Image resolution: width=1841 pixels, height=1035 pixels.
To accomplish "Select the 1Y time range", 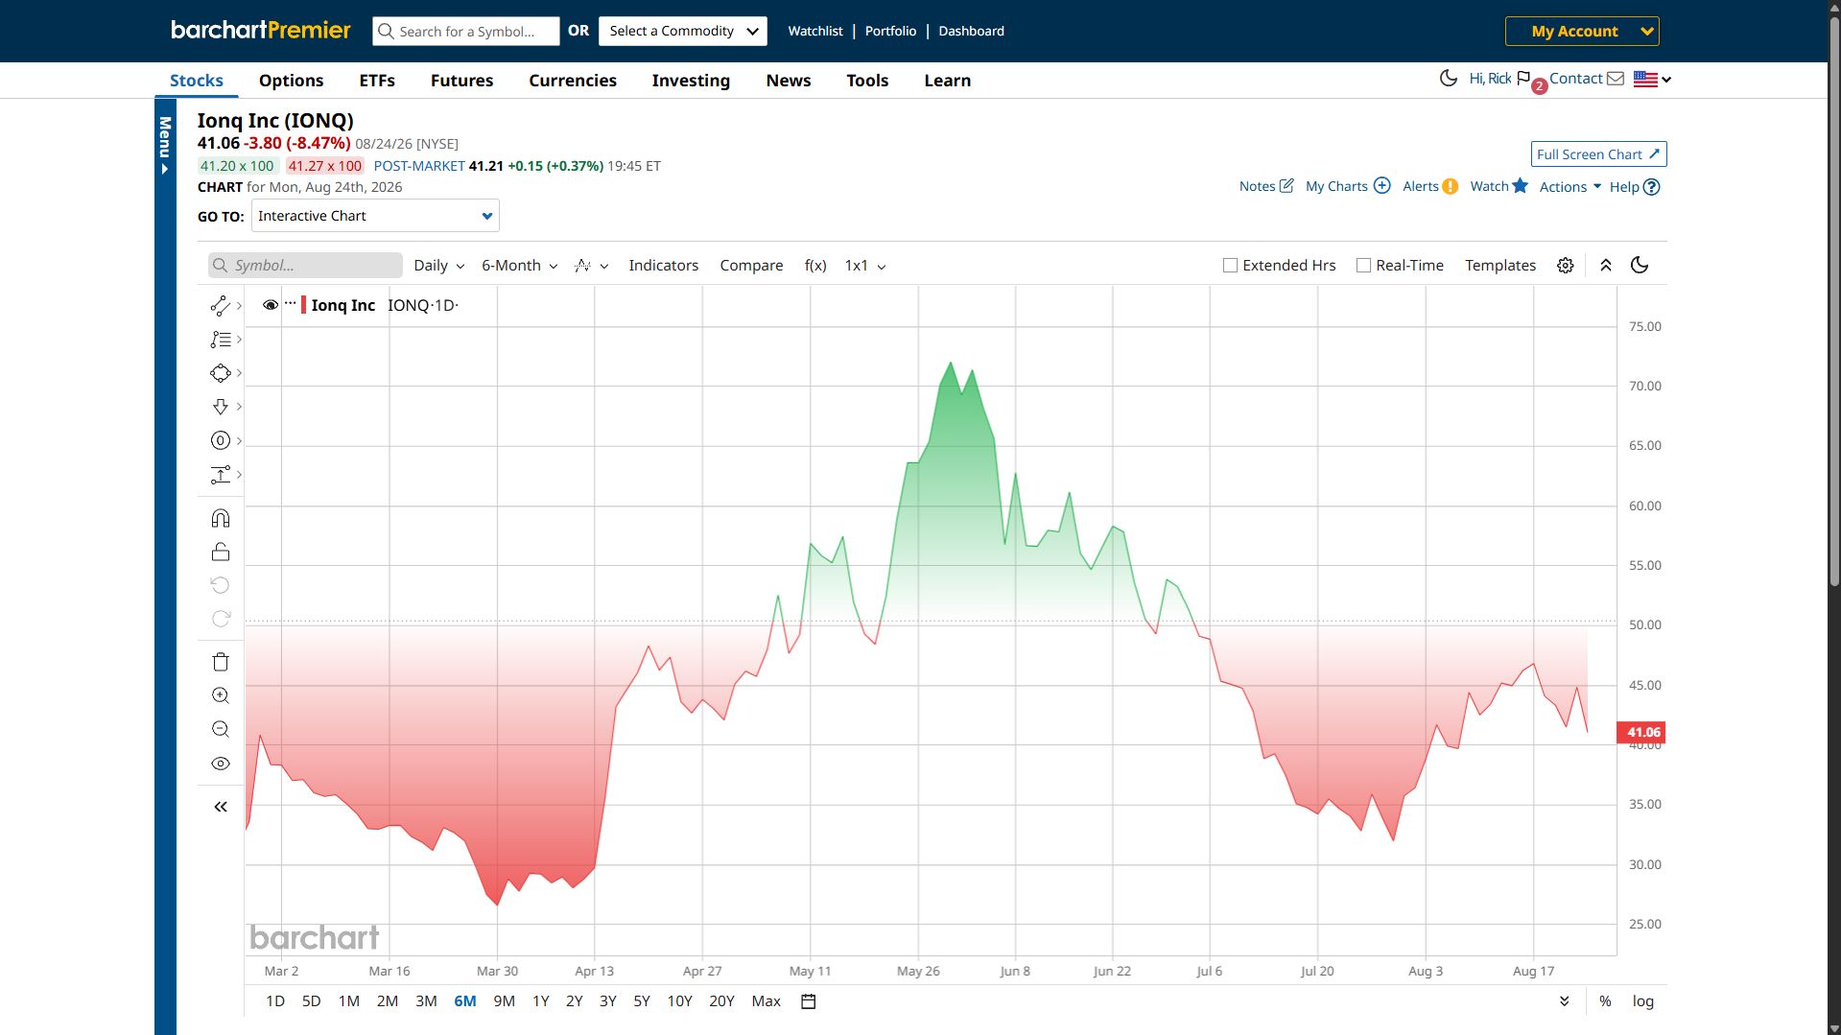I will tap(541, 1001).
